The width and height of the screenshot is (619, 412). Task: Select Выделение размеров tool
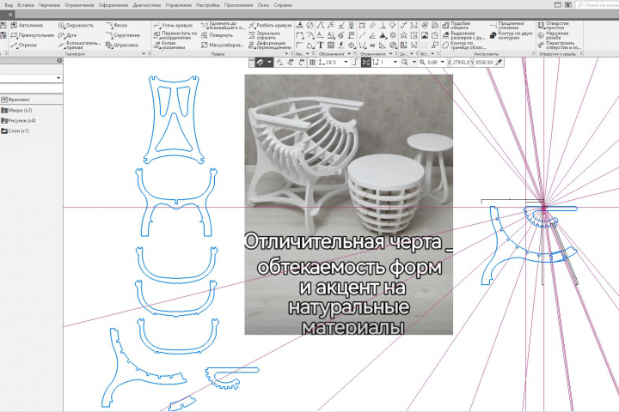tap(463, 35)
